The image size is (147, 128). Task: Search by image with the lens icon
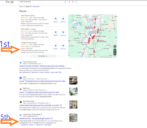tap(73, 2)
